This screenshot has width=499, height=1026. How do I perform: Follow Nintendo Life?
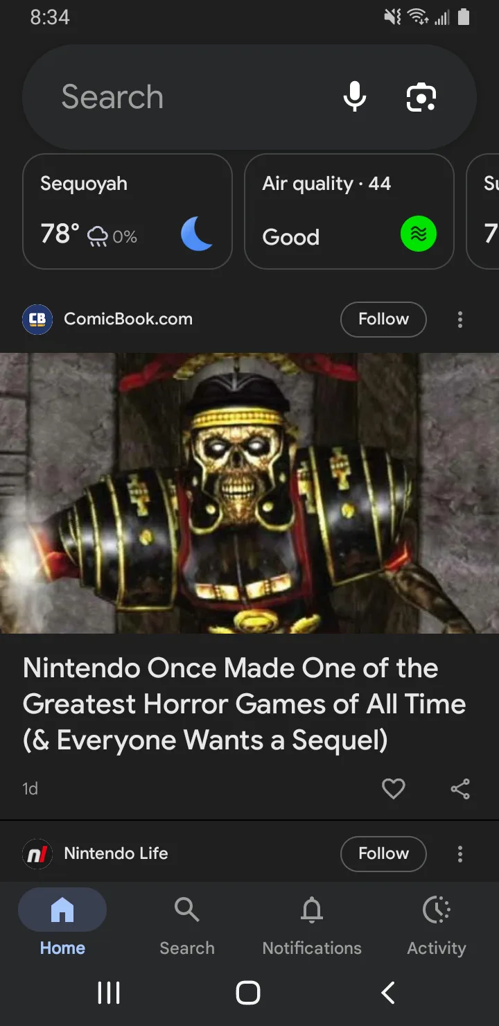(x=383, y=853)
